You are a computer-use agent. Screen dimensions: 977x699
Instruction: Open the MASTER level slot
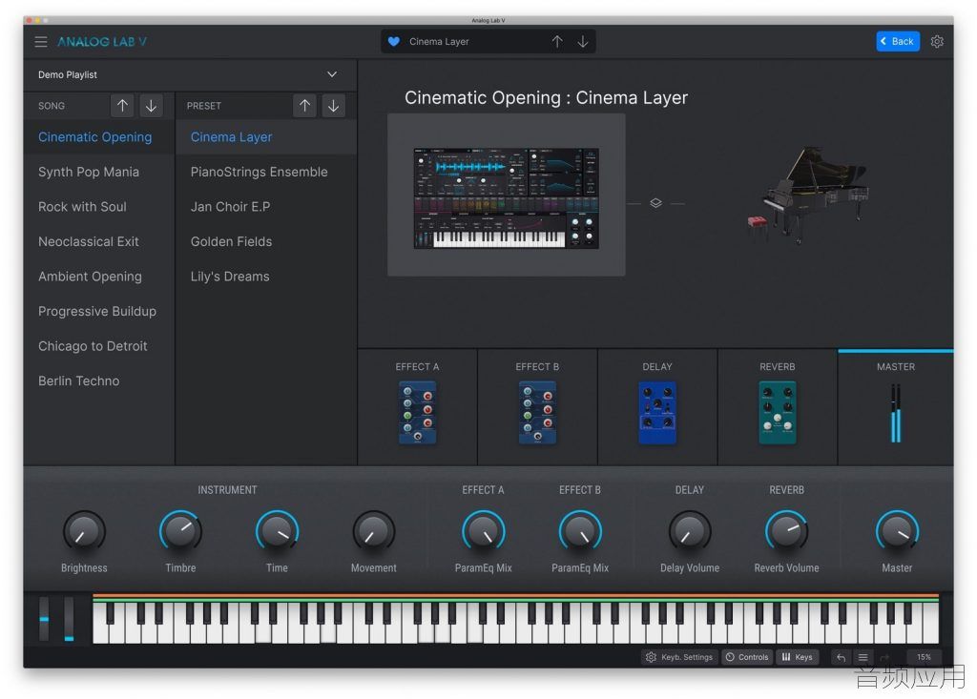tap(896, 407)
